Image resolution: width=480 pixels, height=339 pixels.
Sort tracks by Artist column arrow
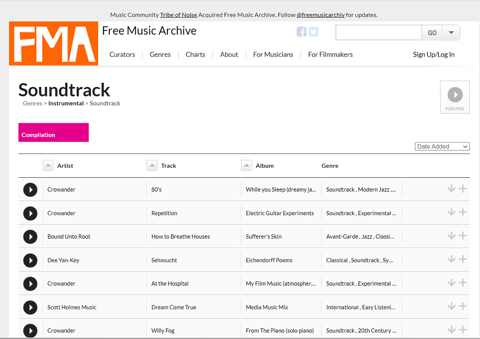48,165
